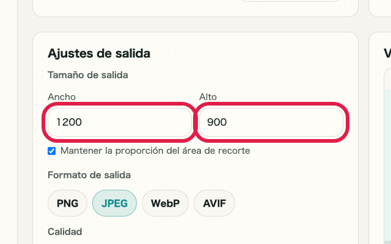Click the "Calidad" section label

pyautogui.click(x=65, y=232)
